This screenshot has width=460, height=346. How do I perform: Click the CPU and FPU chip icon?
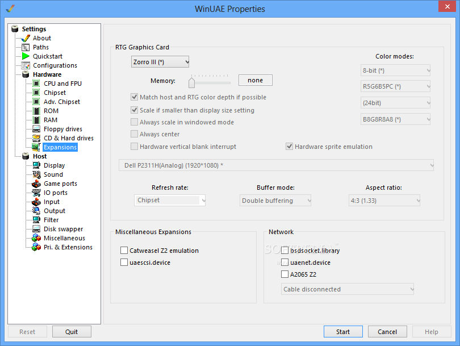[x=36, y=84]
